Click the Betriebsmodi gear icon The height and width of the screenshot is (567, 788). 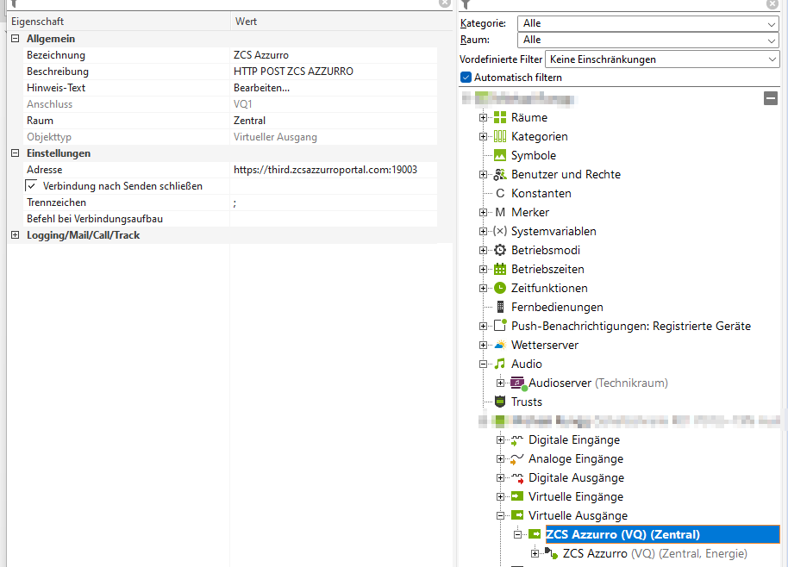click(x=500, y=251)
